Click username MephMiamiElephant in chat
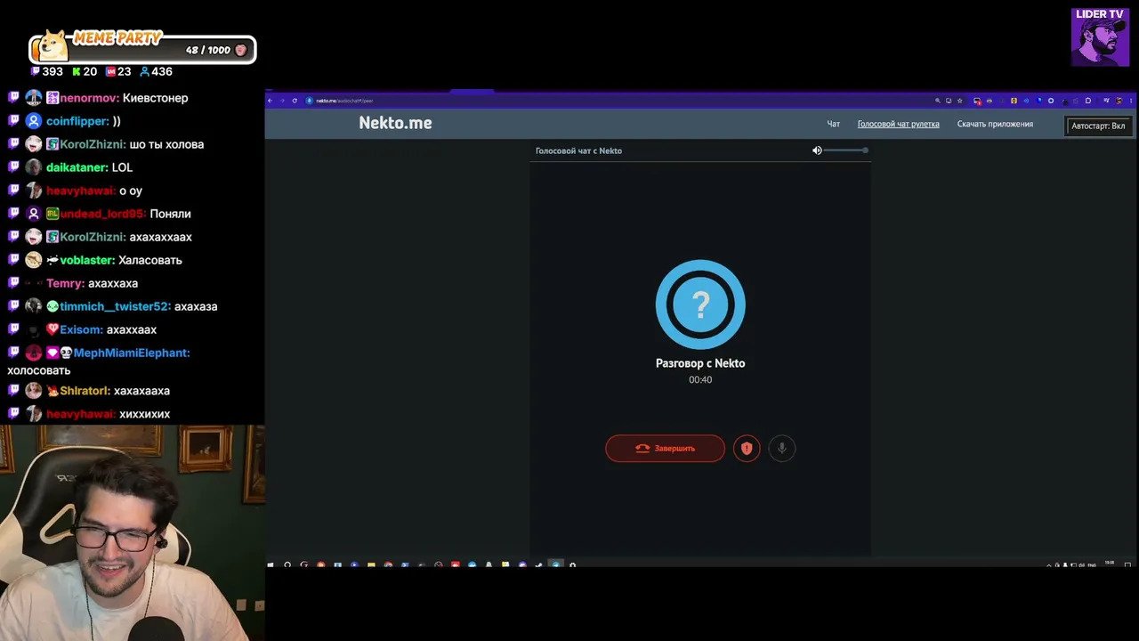This screenshot has width=1139, height=641. (132, 353)
